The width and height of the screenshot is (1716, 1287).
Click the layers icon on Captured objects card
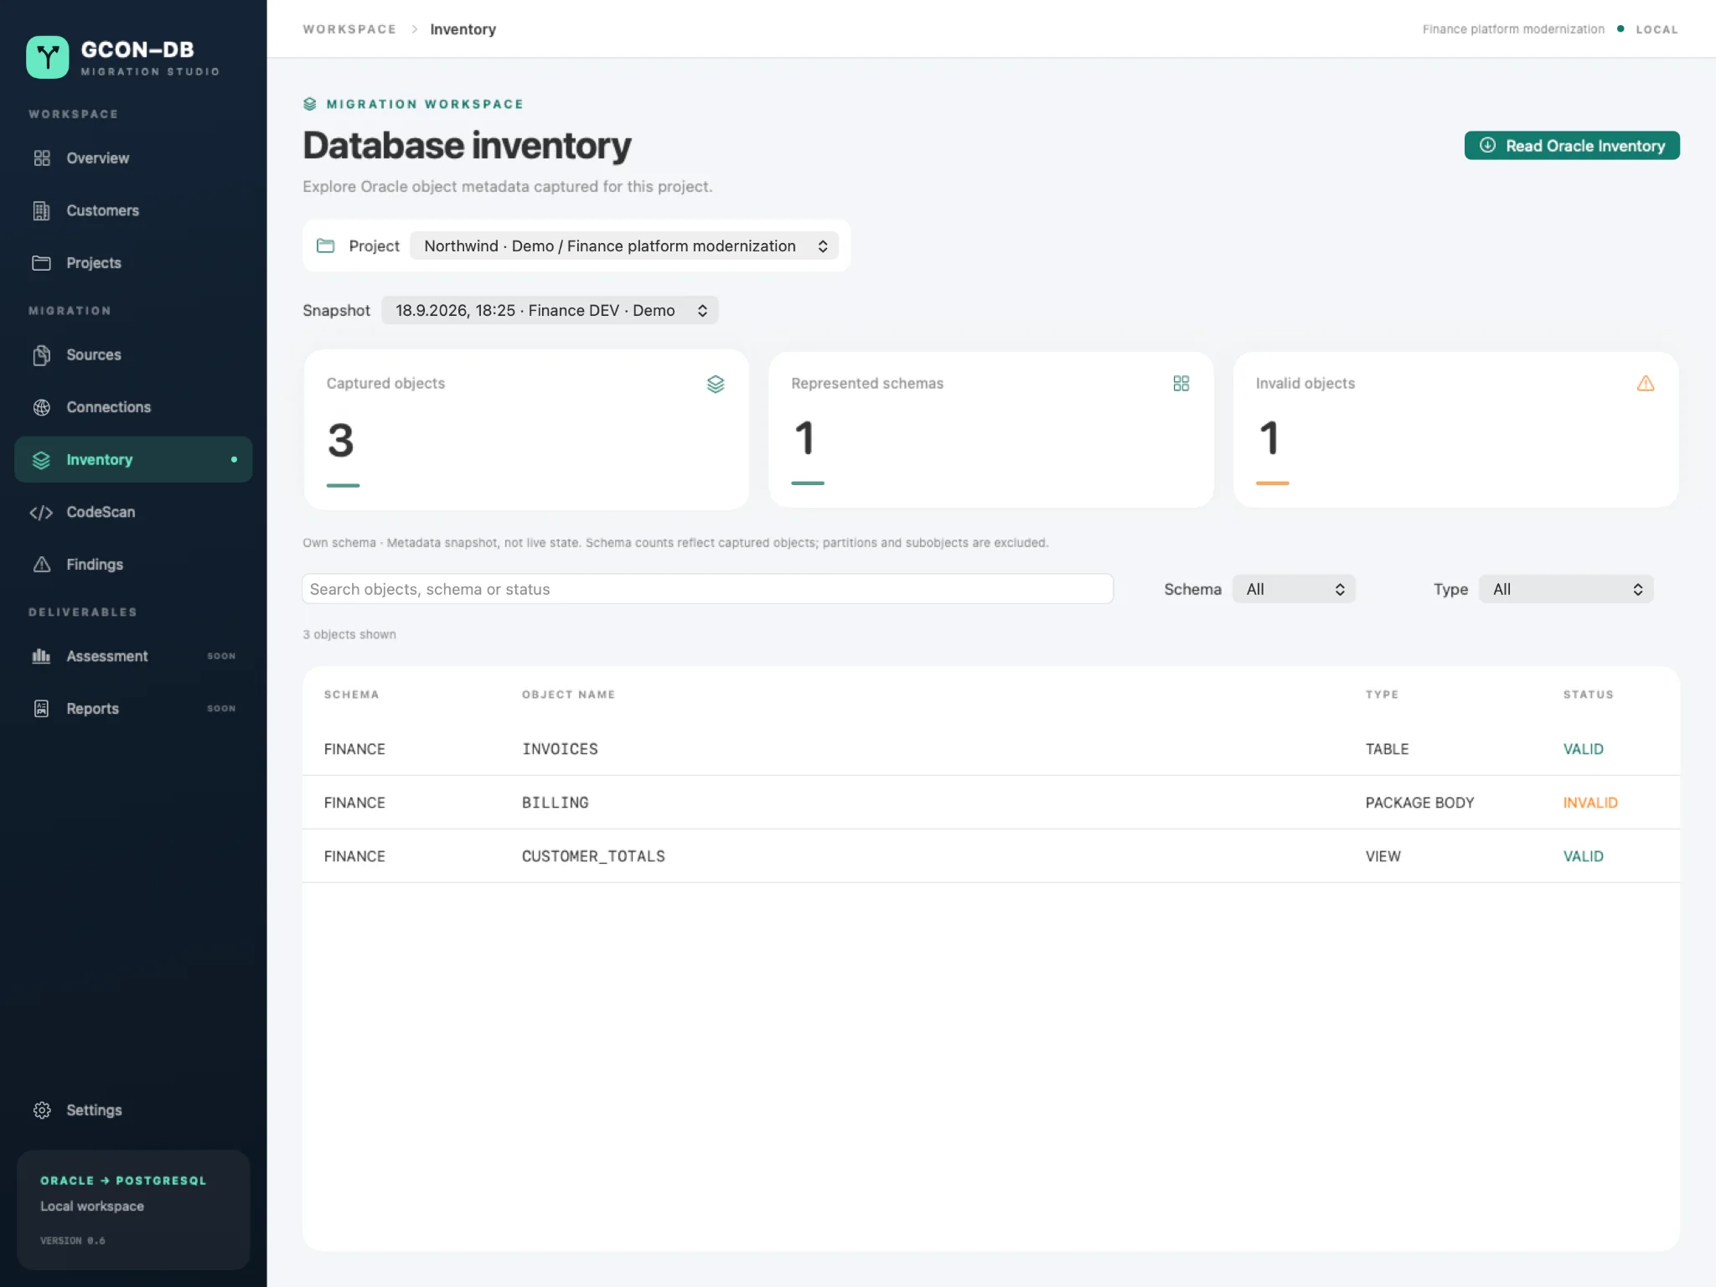(x=716, y=384)
